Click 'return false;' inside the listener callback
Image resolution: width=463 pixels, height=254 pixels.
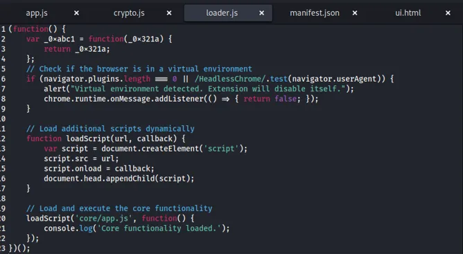(272, 99)
